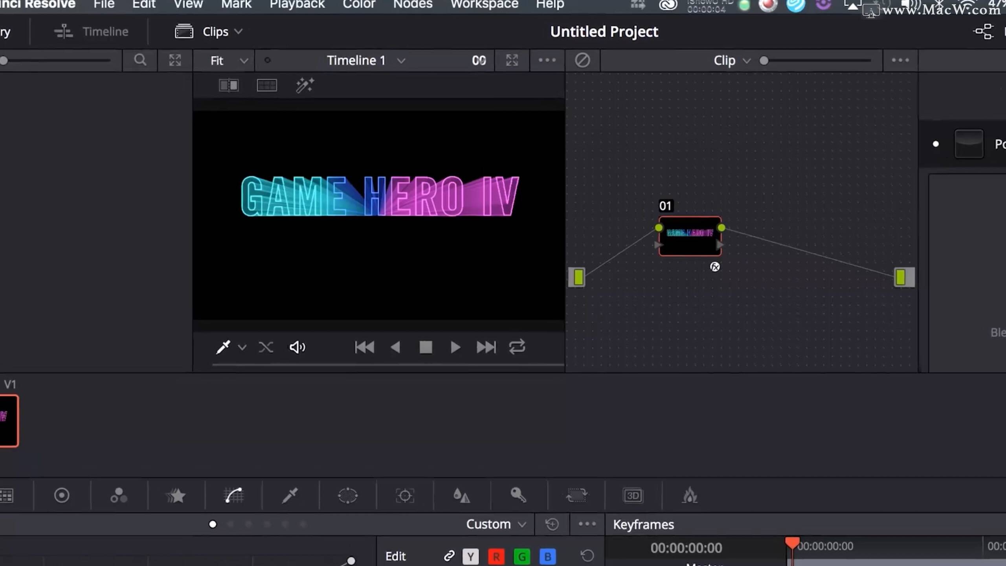Select the Qualifier eyedropper palette
Viewport: 1006px width, 566px height.
coord(290,495)
